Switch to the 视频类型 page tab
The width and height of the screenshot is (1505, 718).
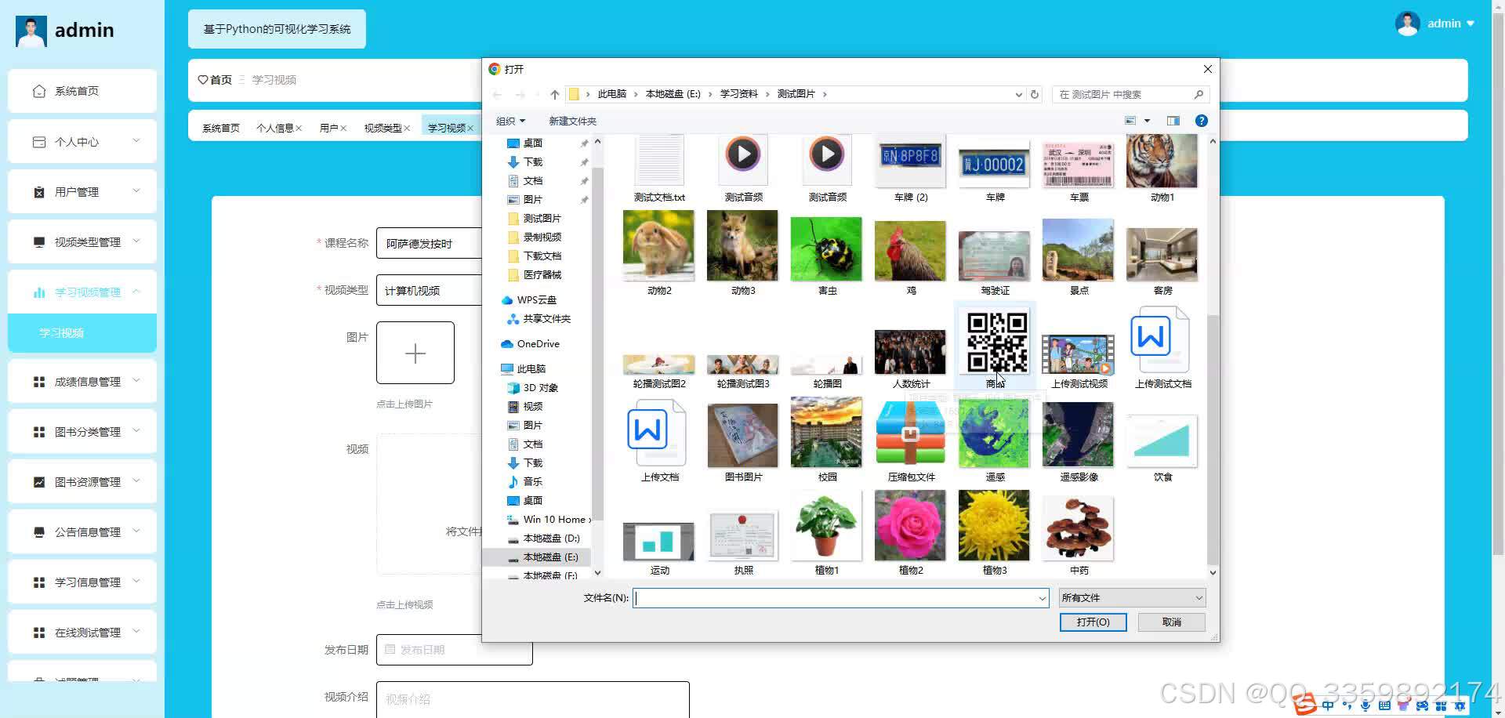383,128
